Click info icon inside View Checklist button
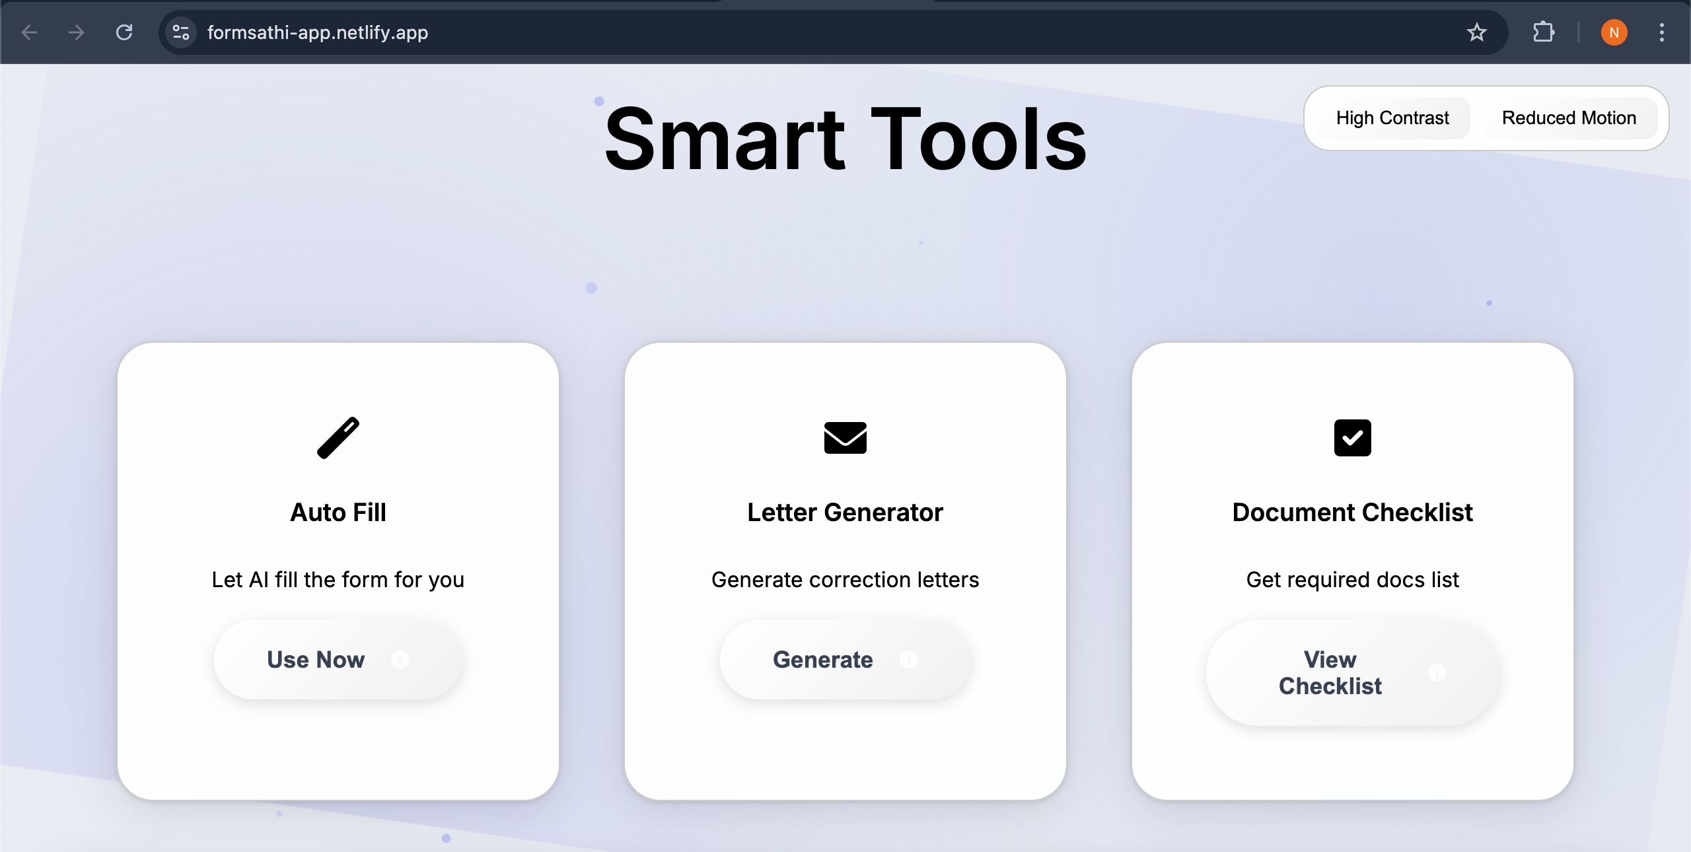The image size is (1691, 852). (1437, 672)
